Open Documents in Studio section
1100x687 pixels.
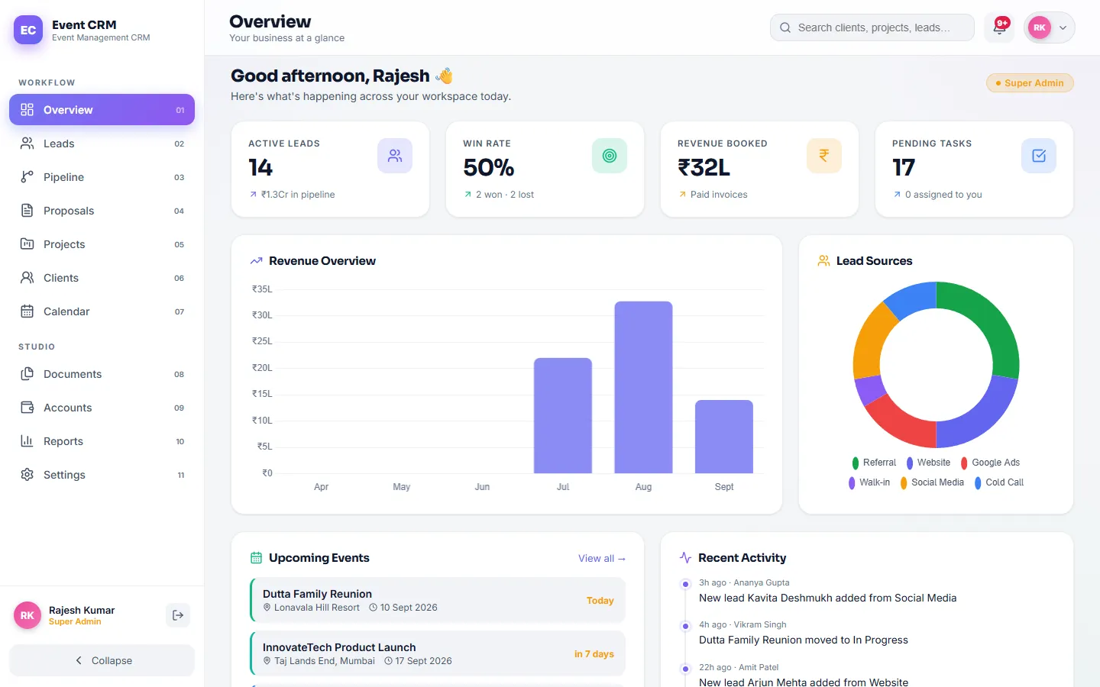[102, 374]
